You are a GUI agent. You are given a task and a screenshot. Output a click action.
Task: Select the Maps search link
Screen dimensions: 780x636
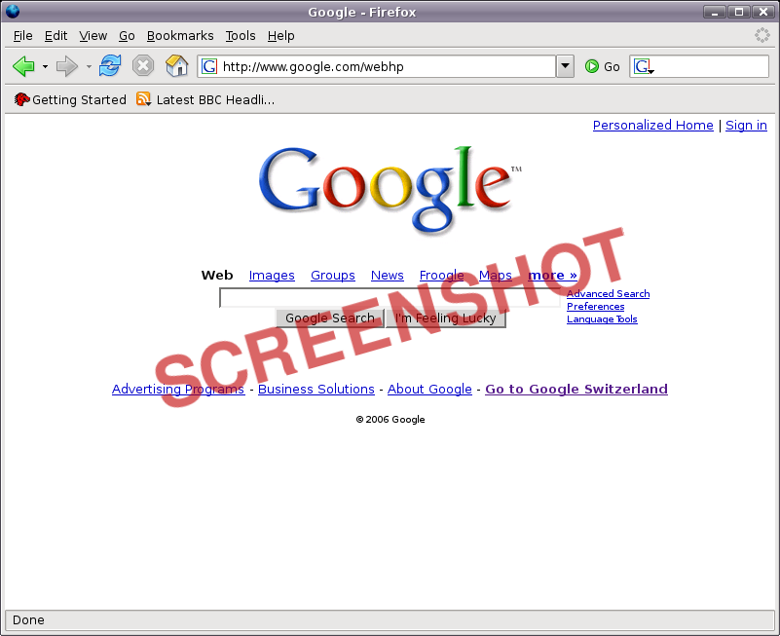496,276
